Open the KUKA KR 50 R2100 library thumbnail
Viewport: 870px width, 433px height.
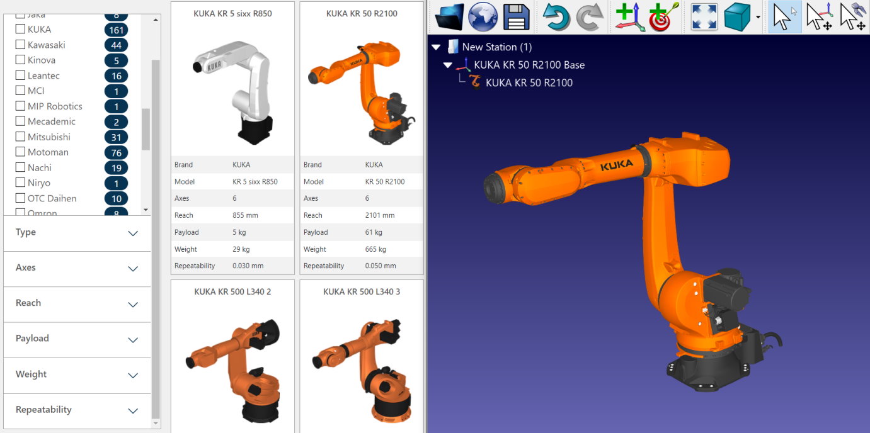point(362,92)
